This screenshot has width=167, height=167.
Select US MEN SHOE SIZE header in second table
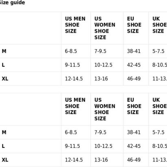[x=75, y=106]
